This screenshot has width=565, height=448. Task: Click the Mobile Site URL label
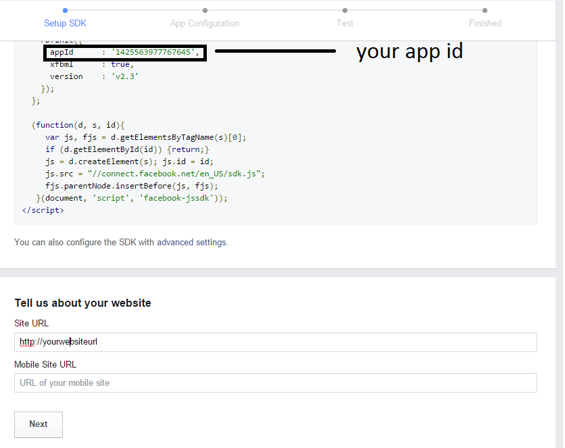click(45, 364)
